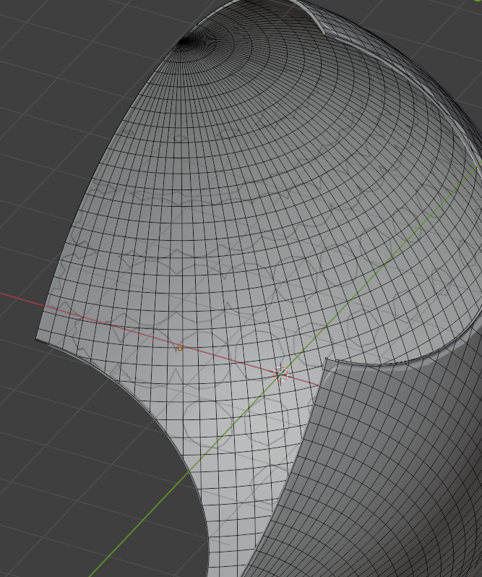Screen dimensions: 482x577
Task: Click where green axis crosses the lower shell edge
Action: (x=190, y=472)
